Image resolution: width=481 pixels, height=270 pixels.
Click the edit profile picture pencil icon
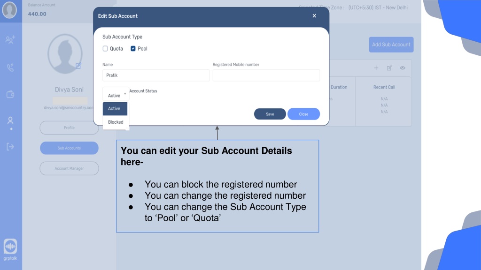78,66
